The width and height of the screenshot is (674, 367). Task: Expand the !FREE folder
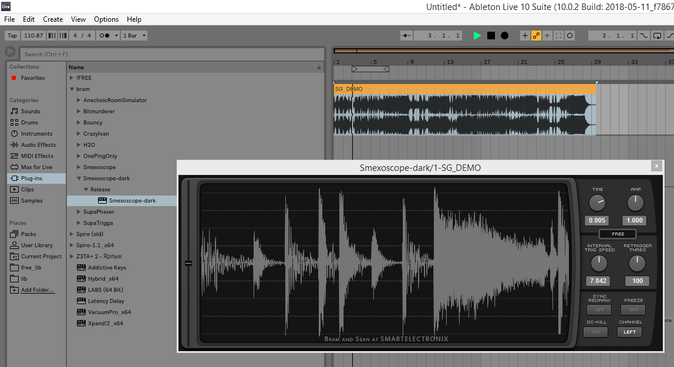tap(72, 78)
